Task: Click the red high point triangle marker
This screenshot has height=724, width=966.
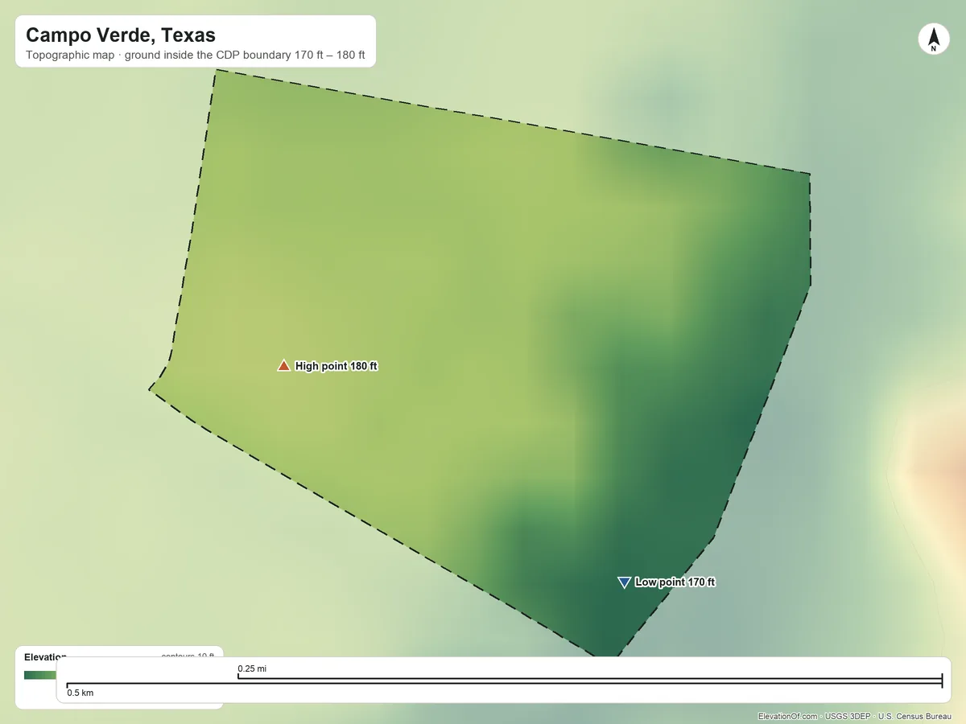Action: tap(283, 366)
